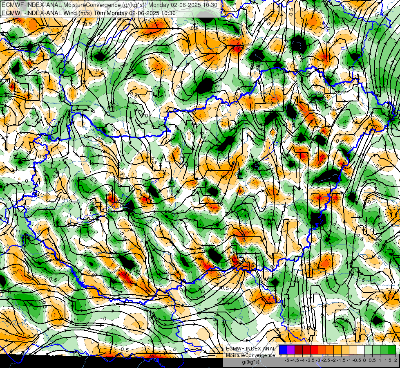400x368 pixels.
Task: Click the ECMWF-INDEX-ANAL label in the legend
Action: coord(250,349)
